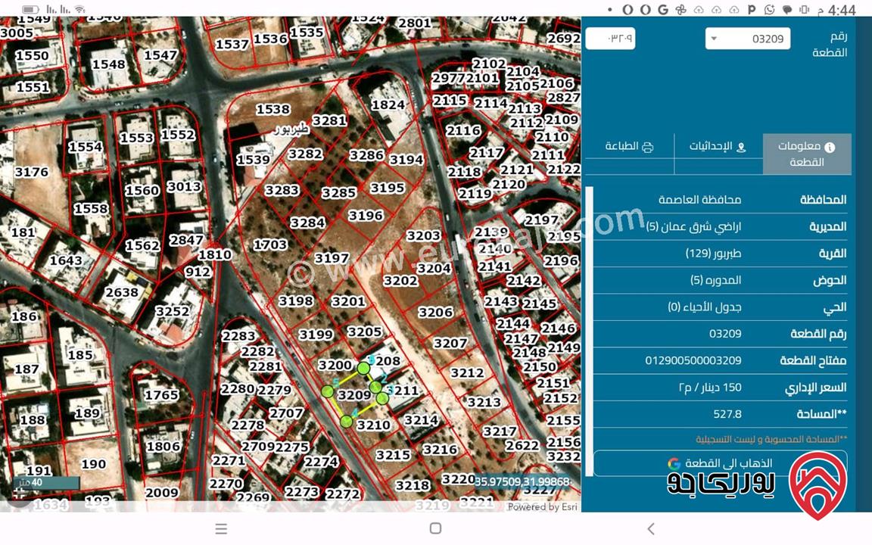The width and height of the screenshot is (872, 545).
Task: Tap the battery icon in the status bar
Action: tap(30, 10)
